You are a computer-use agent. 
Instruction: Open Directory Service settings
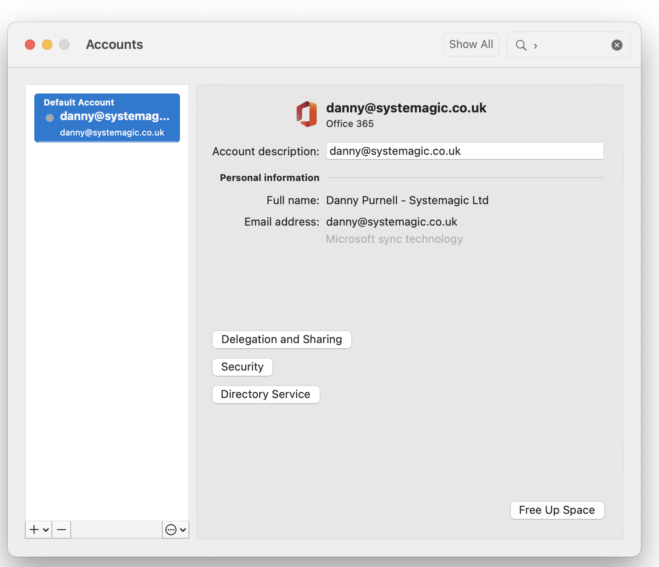[x=266, y=395]
